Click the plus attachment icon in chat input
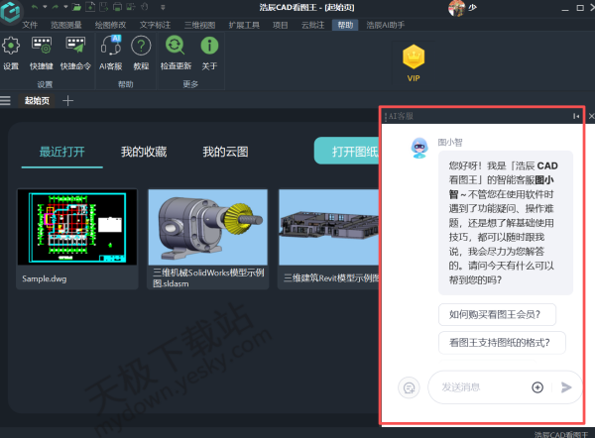The width and height of the screenshot is (595, 438). tap(537, 387)
